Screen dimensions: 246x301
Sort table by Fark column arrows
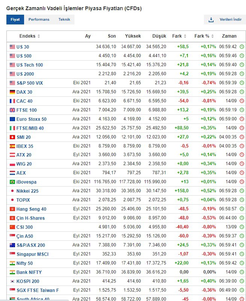[185, 36]
